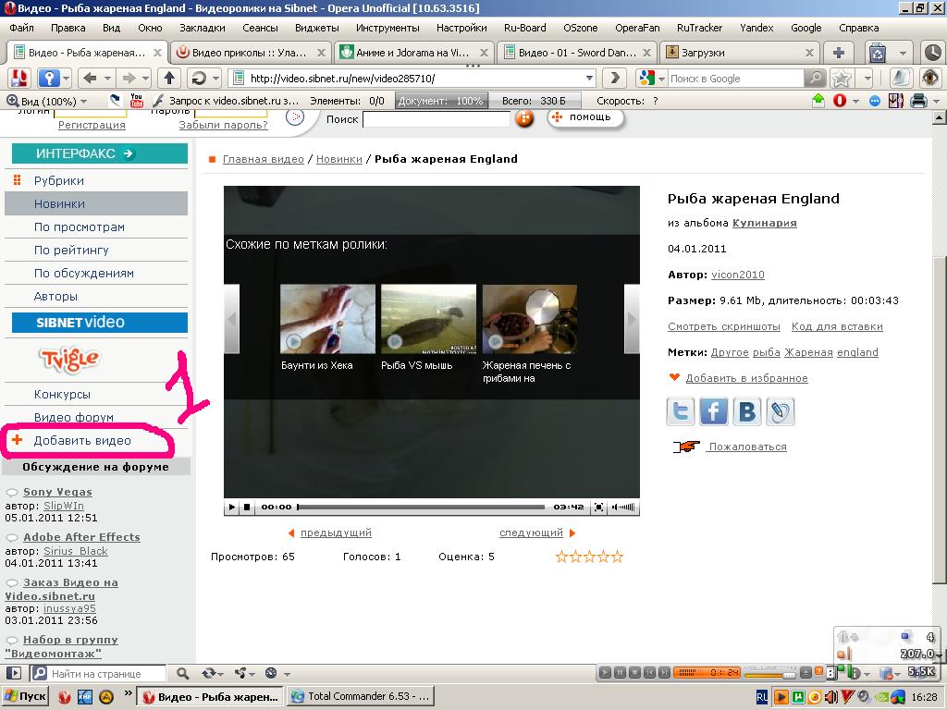Open the Рыба VS мышь video thumbnail
Image resolution: width=947 pixels, height=710 pixels.
pos(429,319)
